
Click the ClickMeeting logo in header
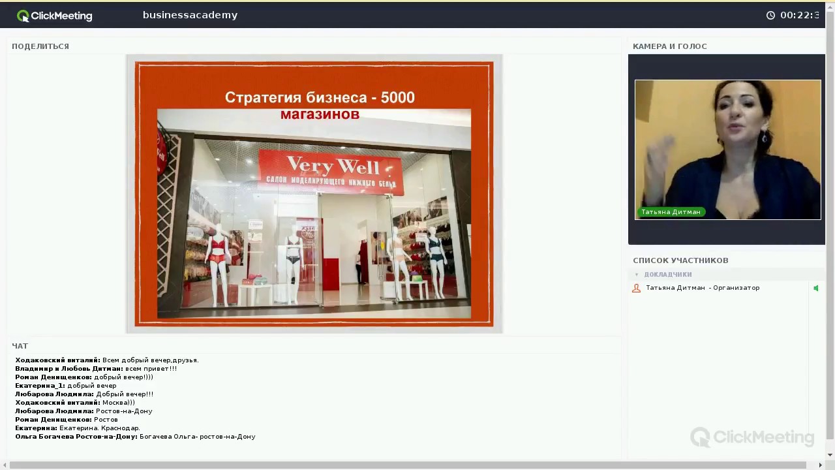(55, 16)
